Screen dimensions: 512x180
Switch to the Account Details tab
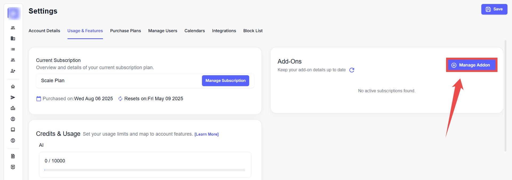44,31
